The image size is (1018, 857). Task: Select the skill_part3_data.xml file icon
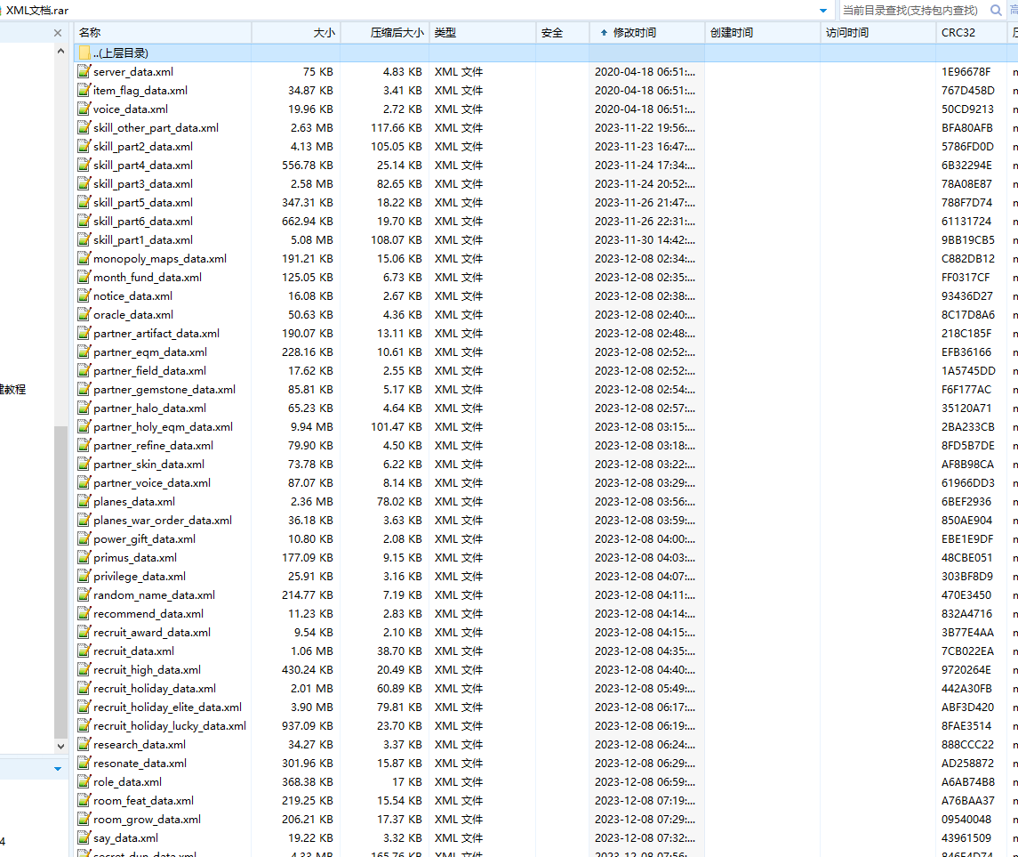pos(84,184)
